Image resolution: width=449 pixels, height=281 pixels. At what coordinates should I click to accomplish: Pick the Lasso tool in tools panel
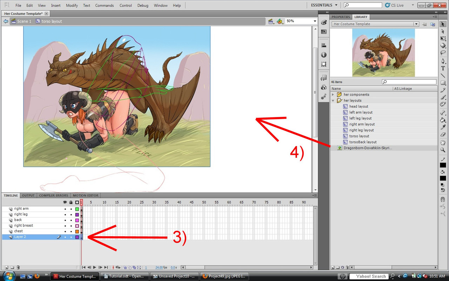443,53
